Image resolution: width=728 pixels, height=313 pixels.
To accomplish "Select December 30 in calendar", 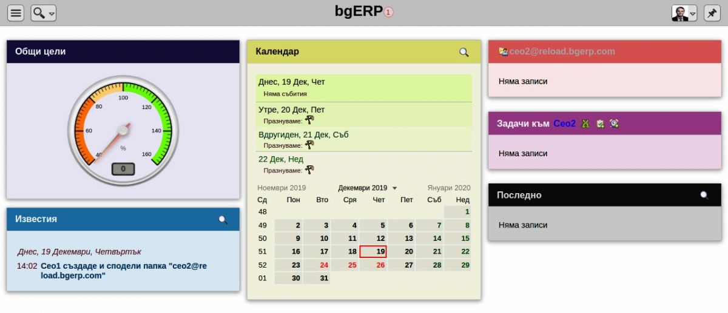I will tap(289, 278).
